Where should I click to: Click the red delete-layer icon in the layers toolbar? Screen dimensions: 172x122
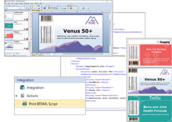click(x=14, y=53)
